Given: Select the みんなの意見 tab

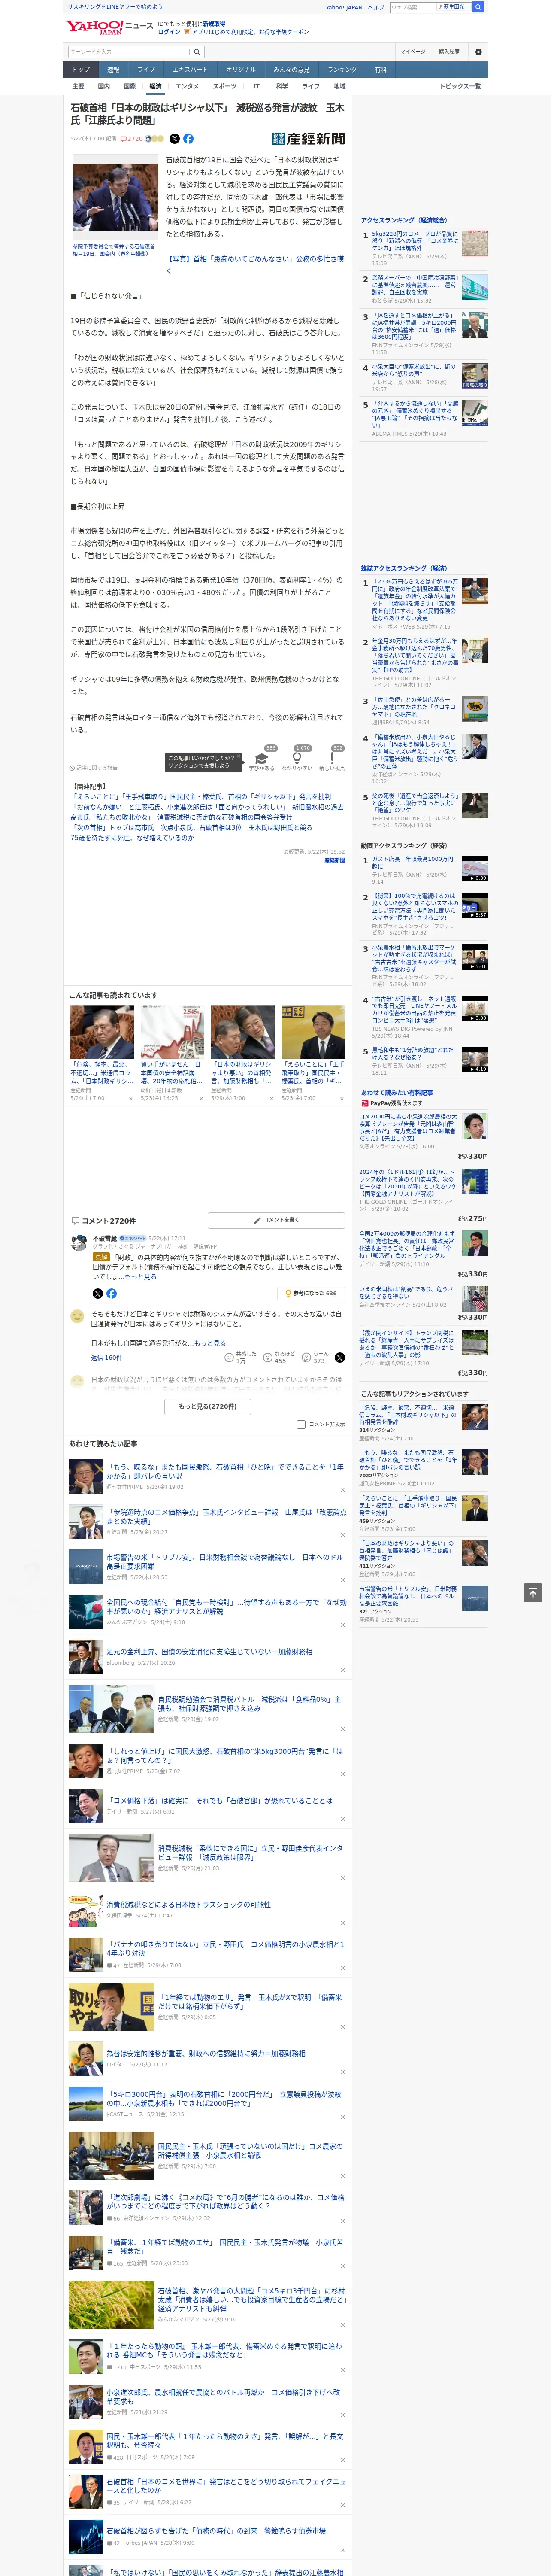Looking at the screenshot, I should coord(291,70).
